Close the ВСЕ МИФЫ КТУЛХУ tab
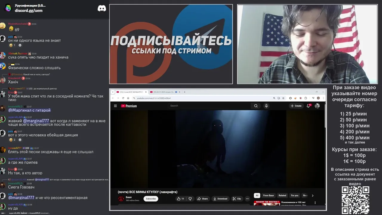This screenshot has width=382, height=215. click(146, 92)
